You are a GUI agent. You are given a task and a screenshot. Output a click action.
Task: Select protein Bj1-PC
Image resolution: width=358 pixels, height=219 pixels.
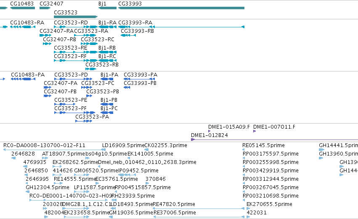coord(109,108)
